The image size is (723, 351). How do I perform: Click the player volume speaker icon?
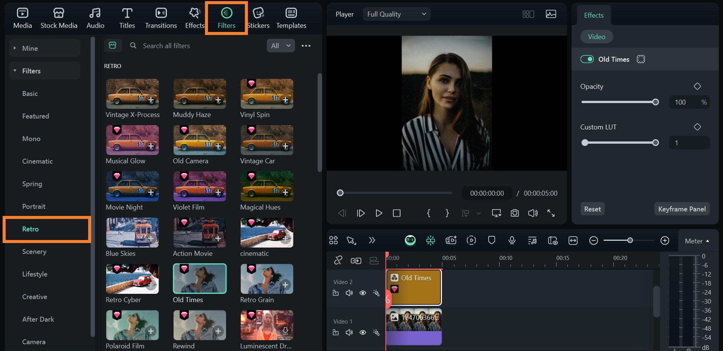pyautogui.click(x=533, y=213)
